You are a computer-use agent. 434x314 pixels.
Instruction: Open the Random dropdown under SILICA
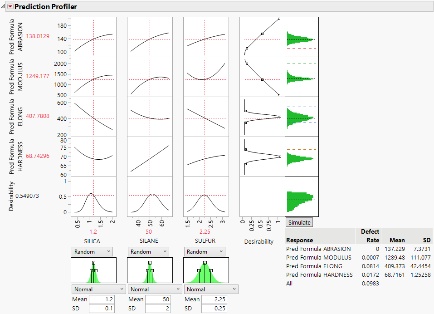(x=92, y=251)
